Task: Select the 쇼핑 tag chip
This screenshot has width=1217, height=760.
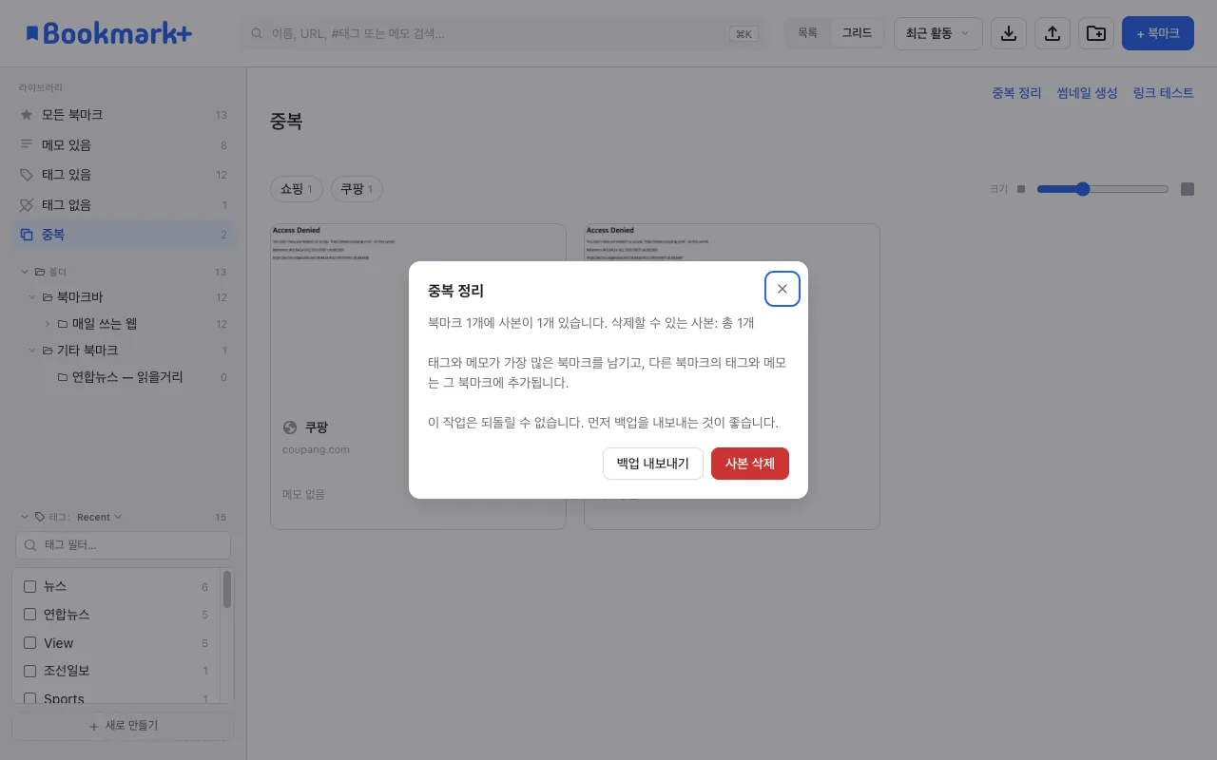Action: (297, 189)
